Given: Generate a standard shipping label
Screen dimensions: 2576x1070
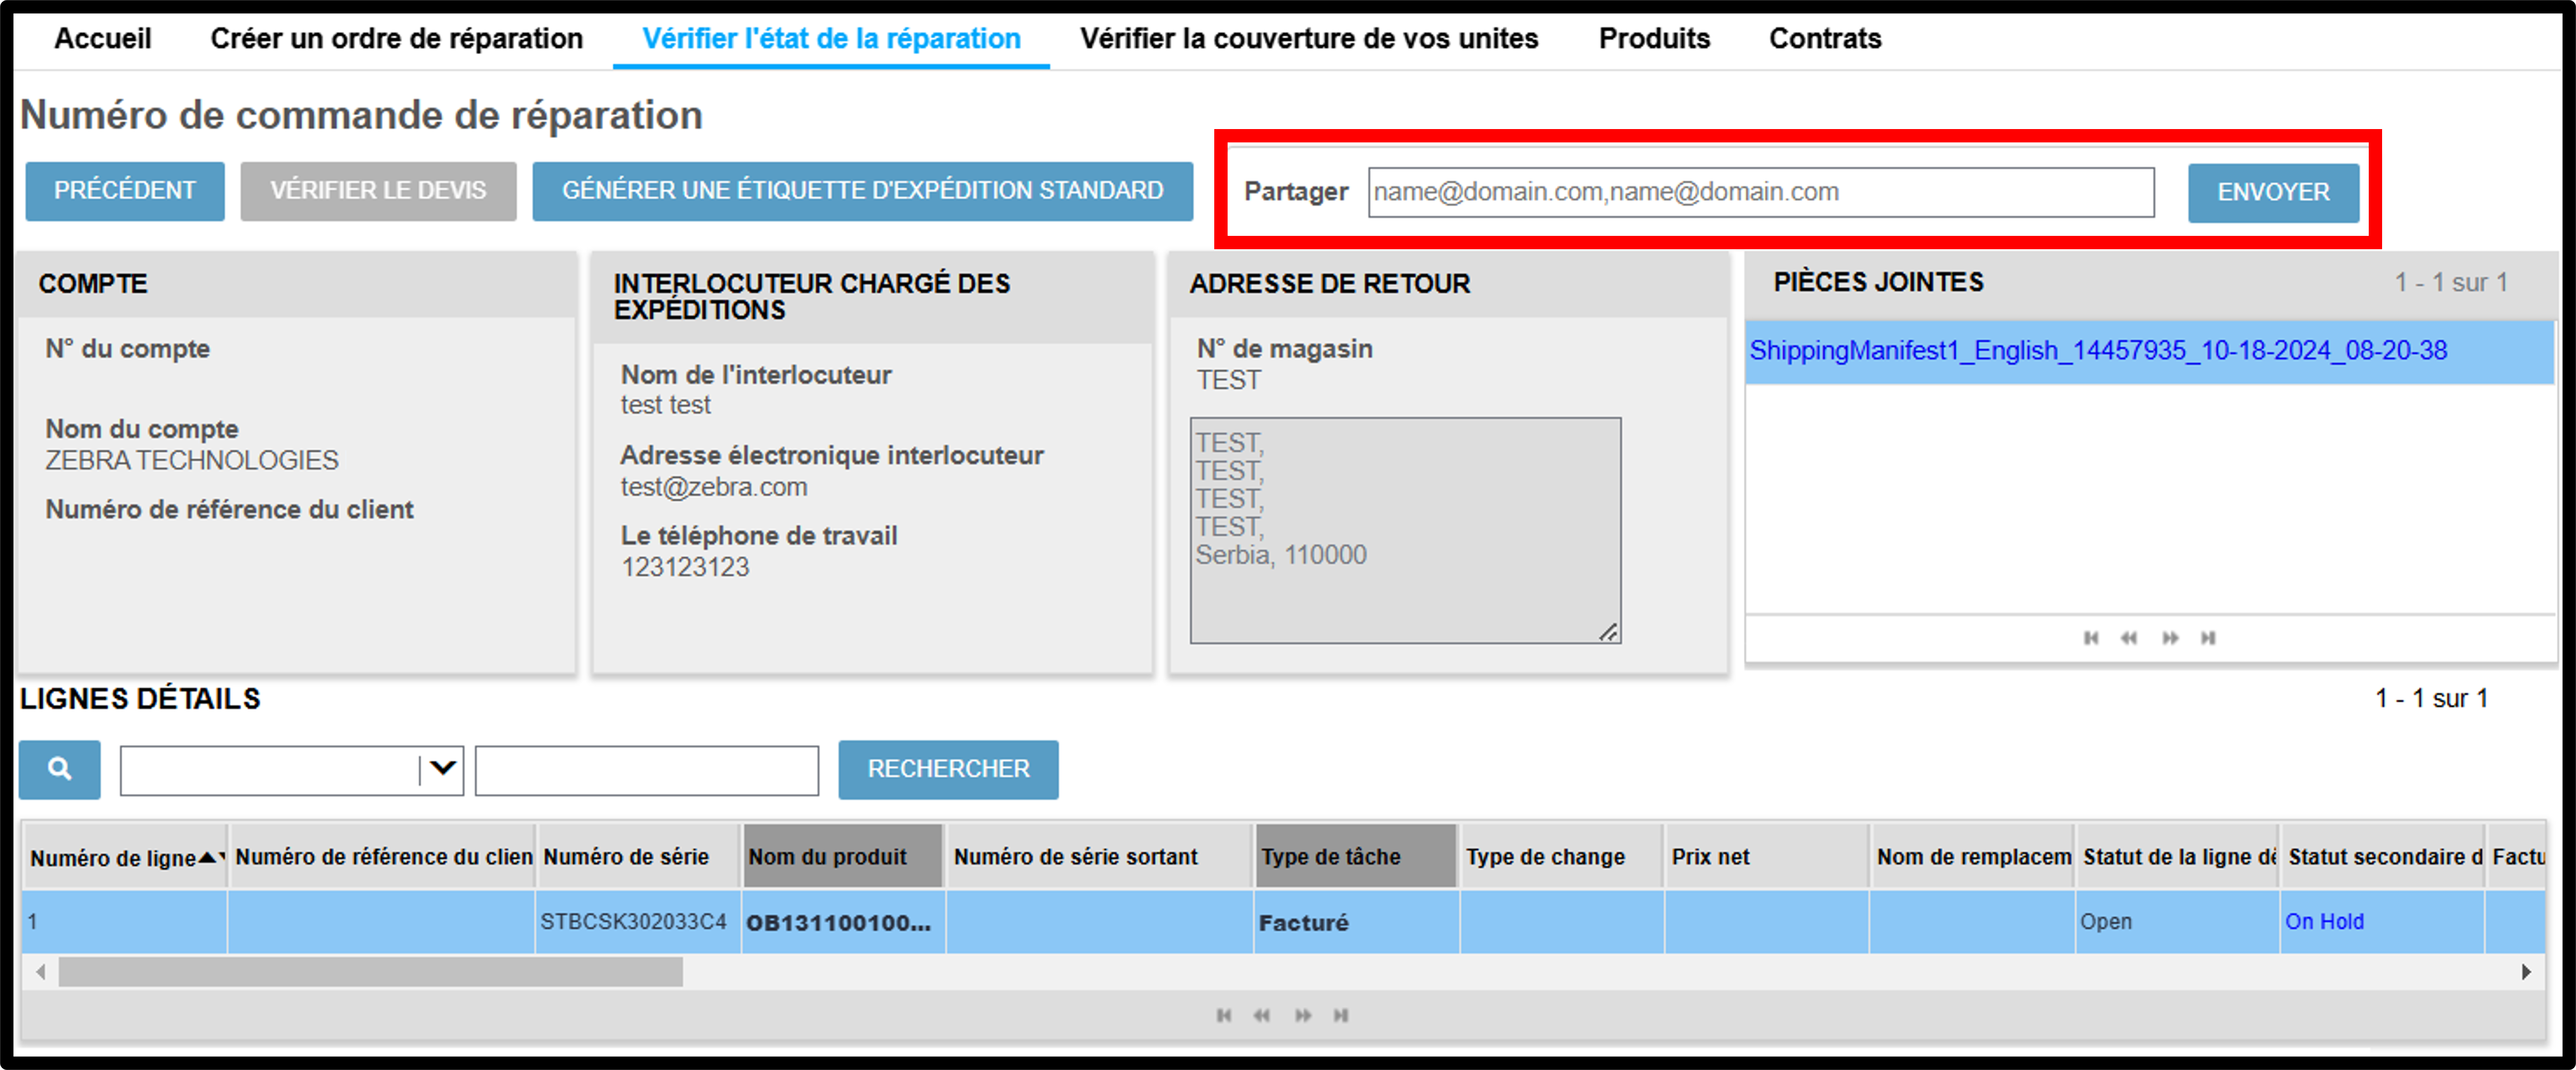Looking at the screenshot, I should 862,191.
